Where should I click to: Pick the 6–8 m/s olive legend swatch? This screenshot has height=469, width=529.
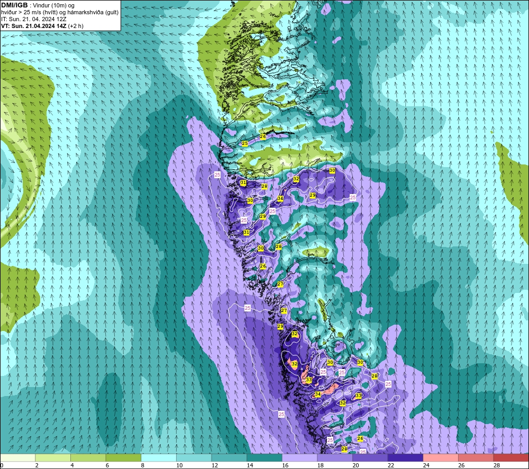123,457
